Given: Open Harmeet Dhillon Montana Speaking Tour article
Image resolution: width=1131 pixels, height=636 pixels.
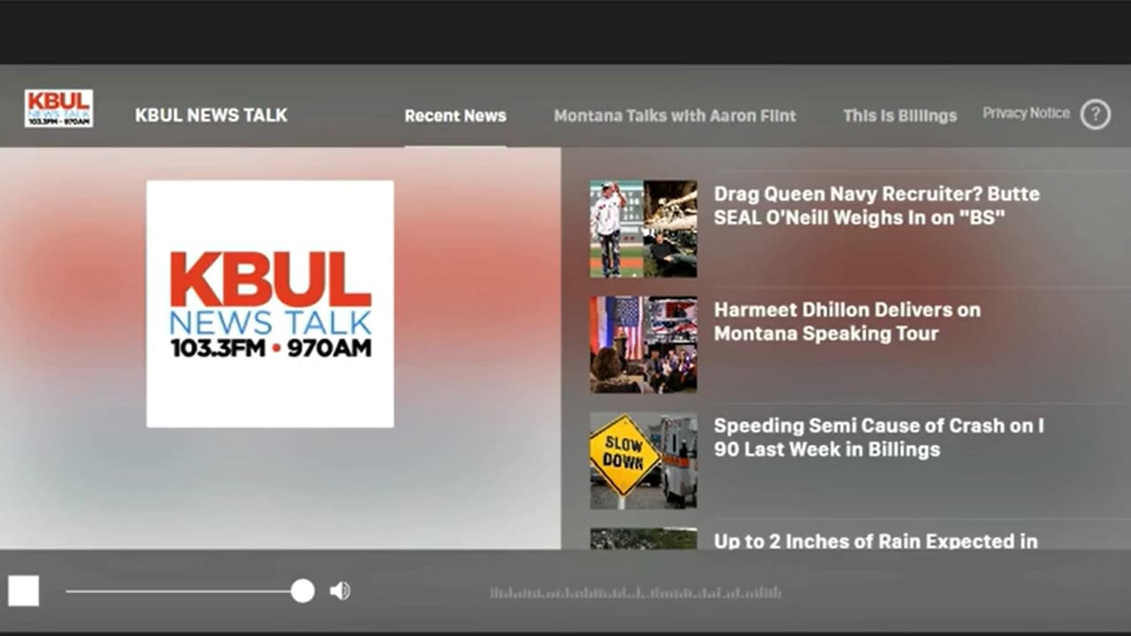Looking at the screenshot, I should (x=847, y=322).
